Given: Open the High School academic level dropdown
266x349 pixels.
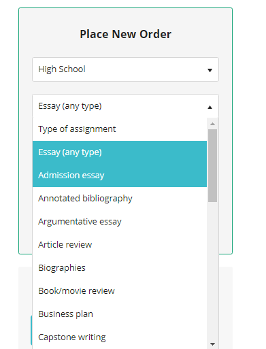Looking at the screenshot, I should point(125,69).
